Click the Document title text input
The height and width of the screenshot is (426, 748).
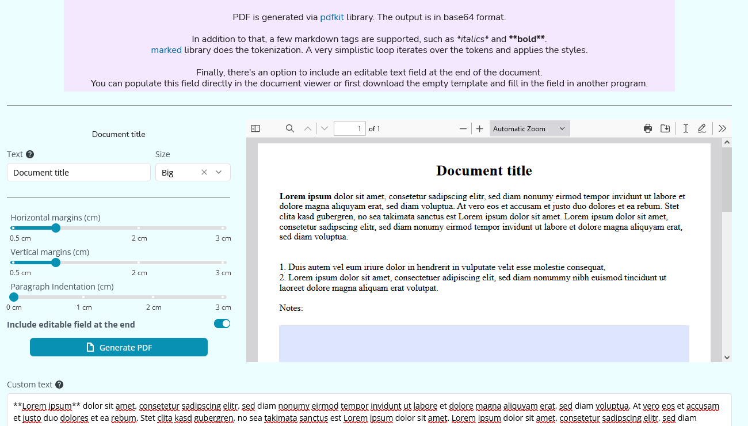(79, 172)
